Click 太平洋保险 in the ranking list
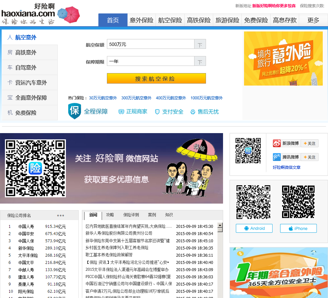The image size is (328, 298). [x=28, y=255]
